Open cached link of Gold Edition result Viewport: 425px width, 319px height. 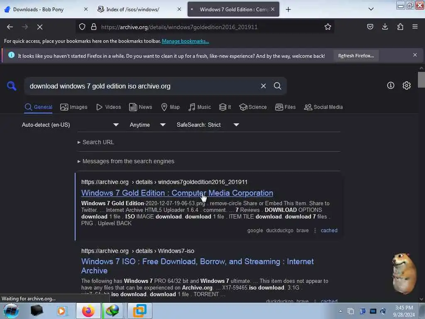pos(329,230)
